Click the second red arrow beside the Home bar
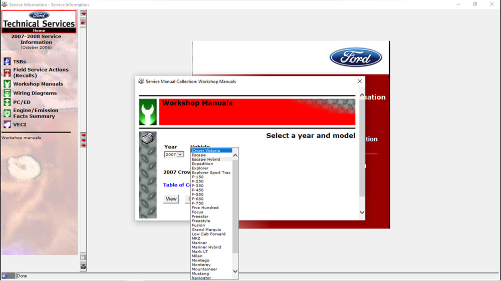 click(x=83, y=22)
